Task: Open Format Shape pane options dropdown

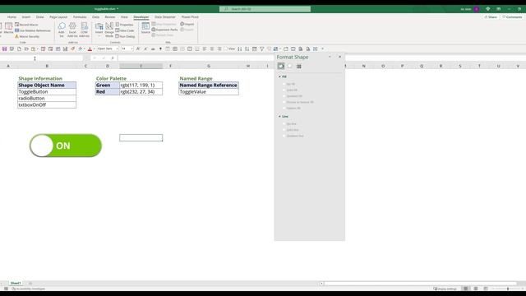Action: point(330,57)
